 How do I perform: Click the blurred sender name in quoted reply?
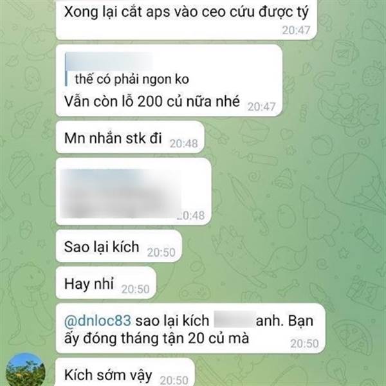pyautogui.click(x=109, y=61)
